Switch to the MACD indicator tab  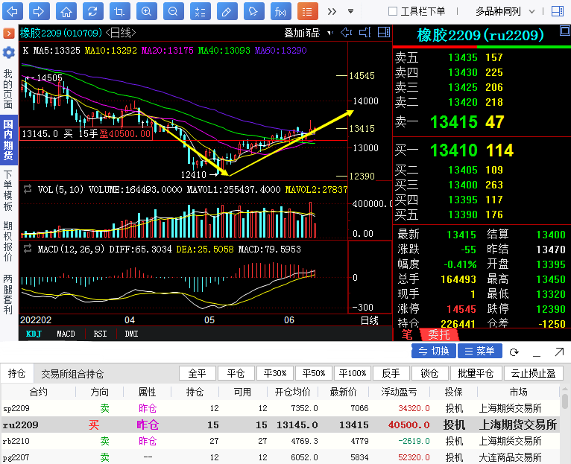pyautogui.click(x=66, y=334)
